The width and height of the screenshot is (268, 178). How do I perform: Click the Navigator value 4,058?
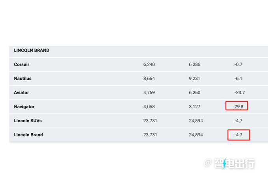pyautogui.click(x=149, y=107)
